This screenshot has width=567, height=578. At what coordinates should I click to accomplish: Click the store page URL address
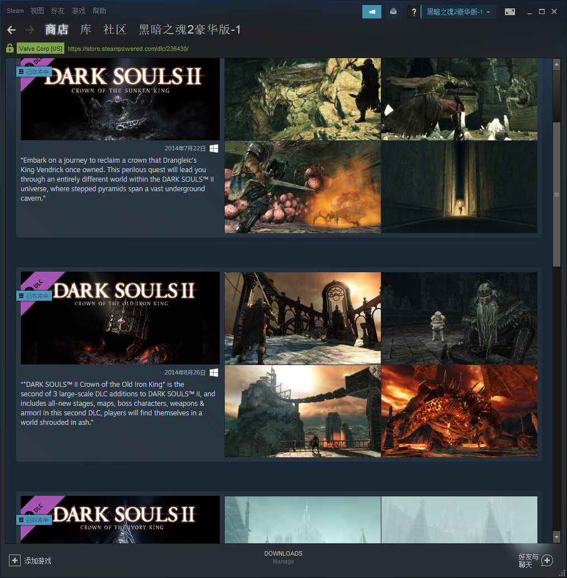coord(128,49)
